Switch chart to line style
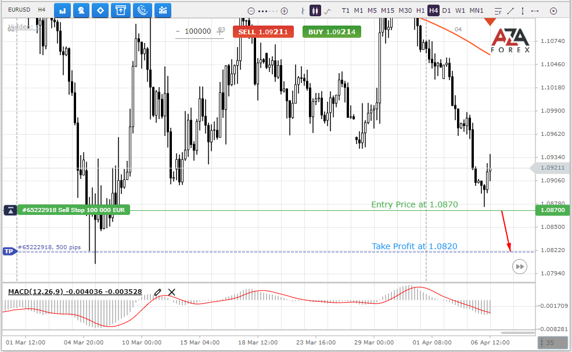This screenshot has height=352, width=572. click(327, 11)
